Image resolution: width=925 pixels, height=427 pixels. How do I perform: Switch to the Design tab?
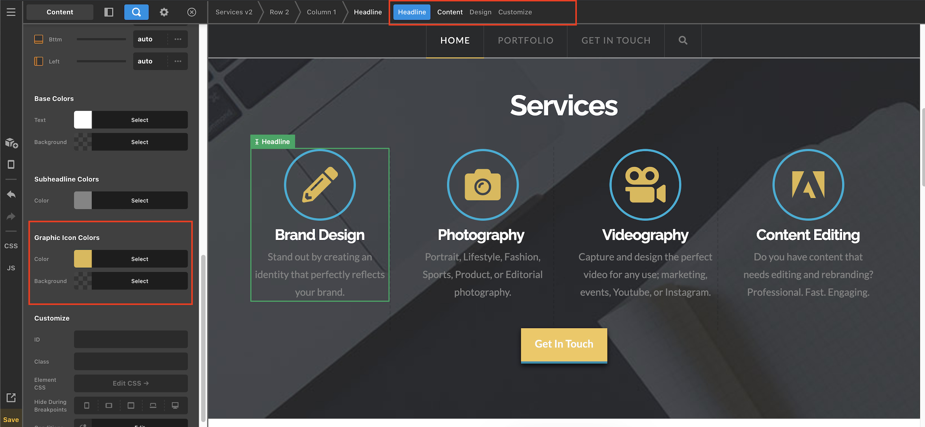[x=480, y=12]
